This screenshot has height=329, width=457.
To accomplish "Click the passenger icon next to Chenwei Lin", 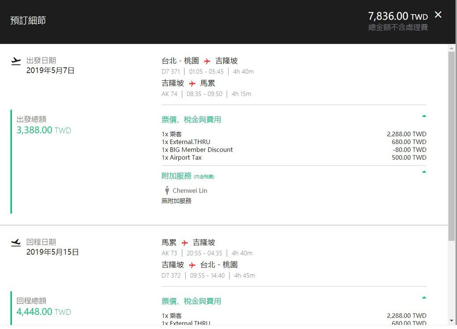I will coord(167,190).
